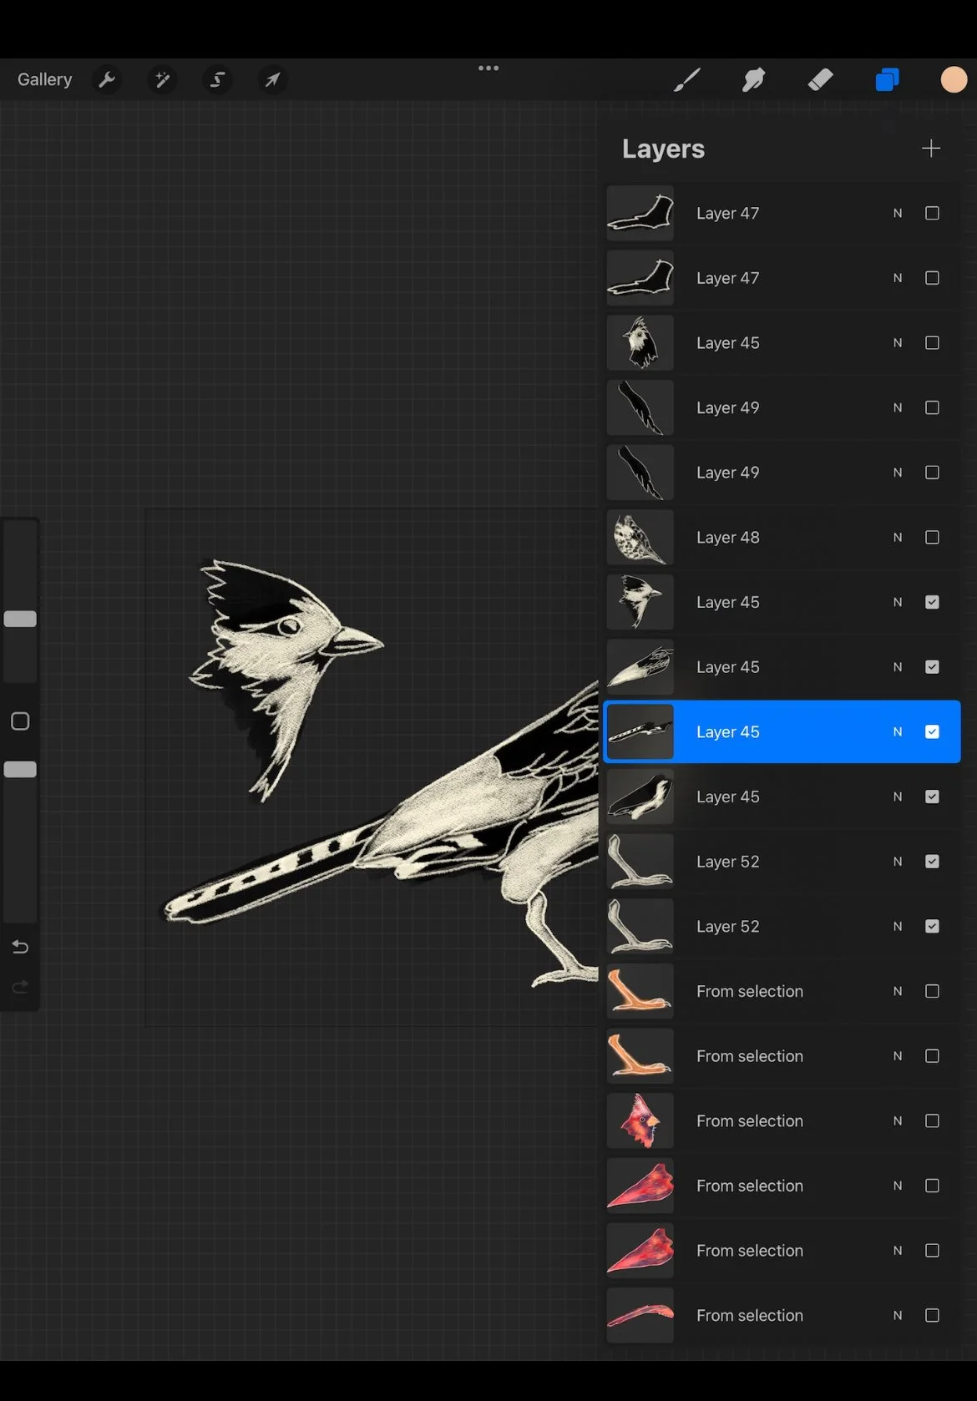
Task: Hide the Layer 45 with dark body thumbnail above Layer 52
Action: pos(932,797)
